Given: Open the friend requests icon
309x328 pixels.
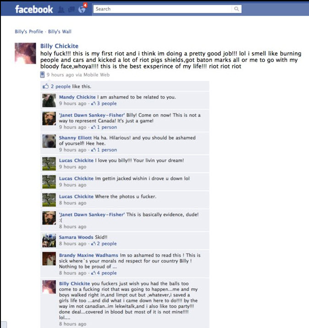Looking at the screenshot, I should click(61, 10).
